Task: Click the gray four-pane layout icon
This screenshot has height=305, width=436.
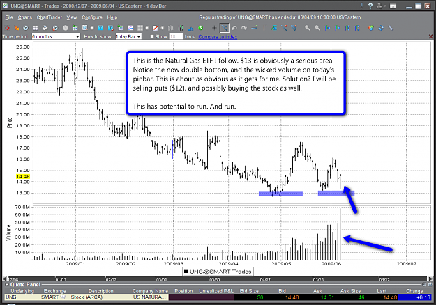Action: [x=140, y=28]
